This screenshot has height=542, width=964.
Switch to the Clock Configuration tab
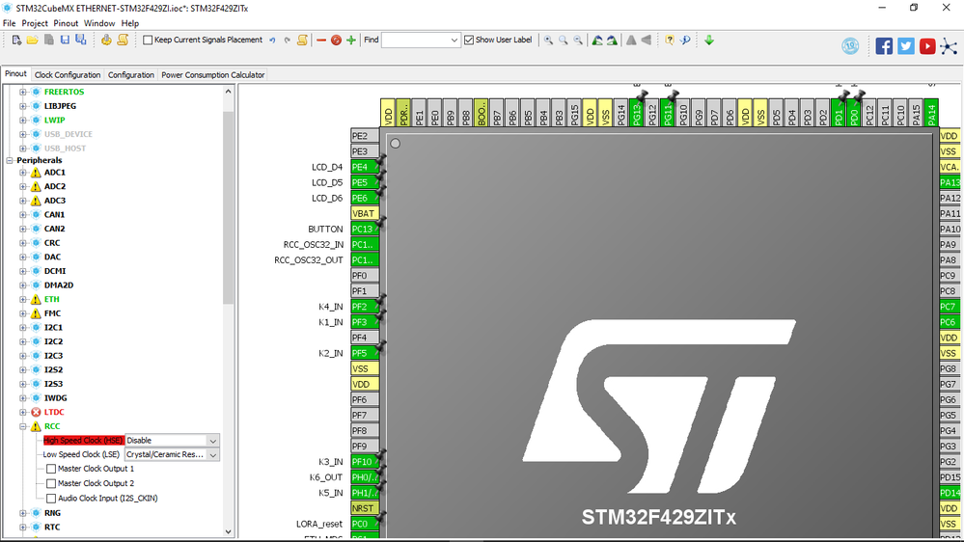coord(68,75)
